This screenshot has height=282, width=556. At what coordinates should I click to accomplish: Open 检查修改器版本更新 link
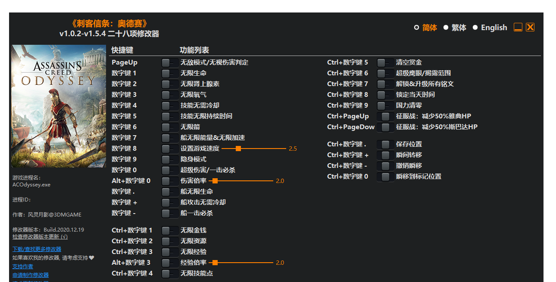pos(40,236)
